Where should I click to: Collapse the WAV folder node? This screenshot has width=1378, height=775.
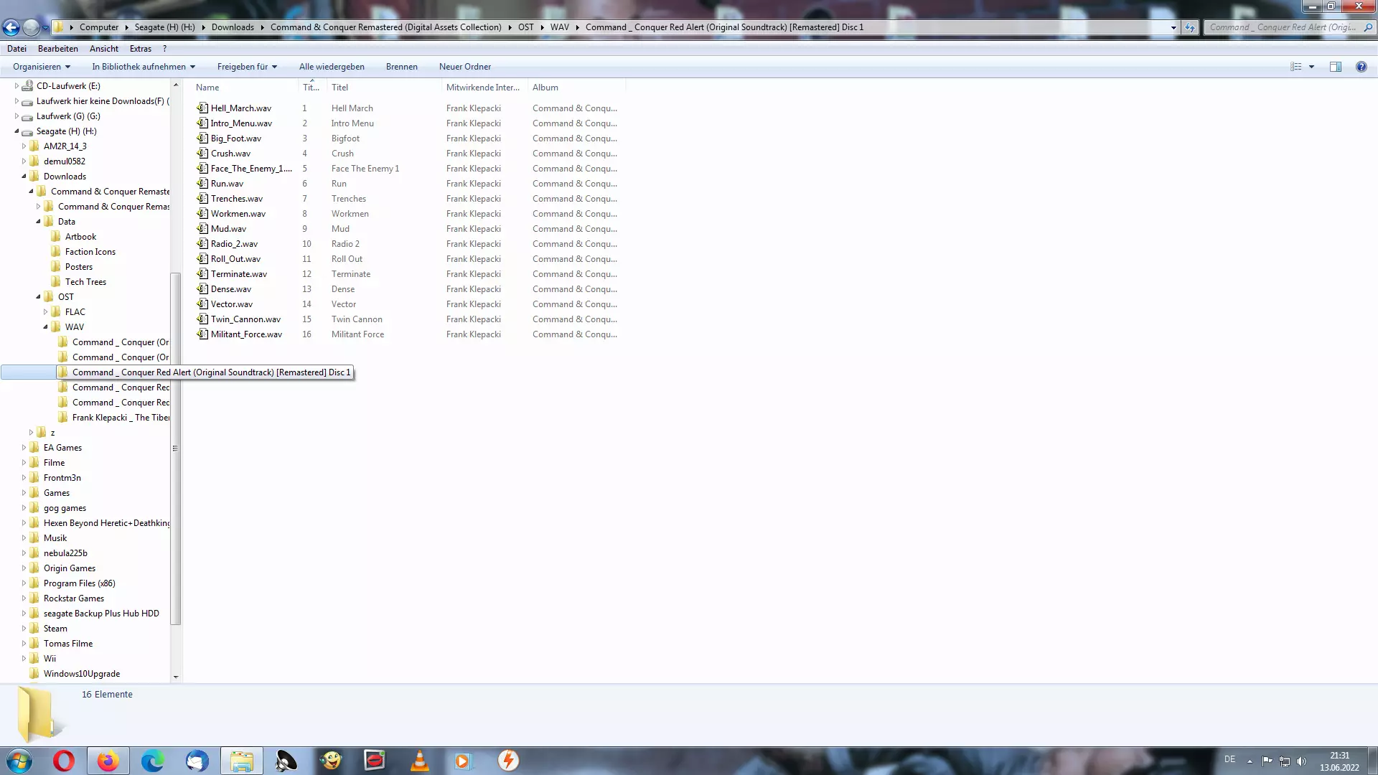tap(45, 327)
